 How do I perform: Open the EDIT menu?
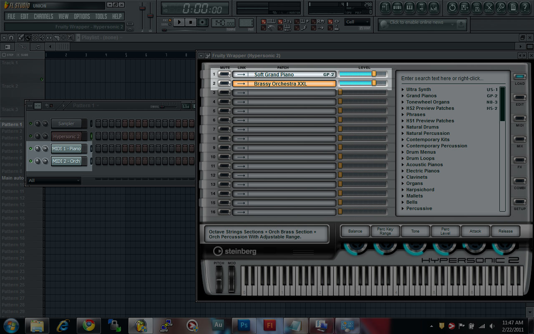coord(25,16)
